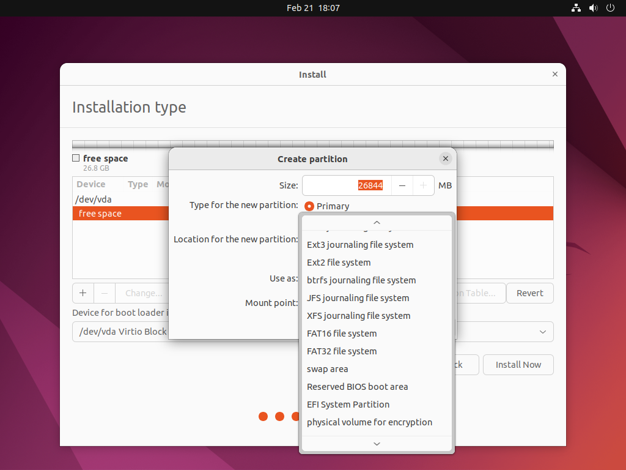
Task: Select XFS journaling file system
Action: point(358,315)
